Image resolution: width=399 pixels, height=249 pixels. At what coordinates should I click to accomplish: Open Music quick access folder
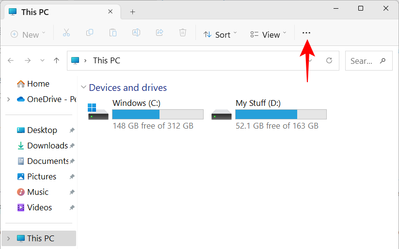point(32,192)
